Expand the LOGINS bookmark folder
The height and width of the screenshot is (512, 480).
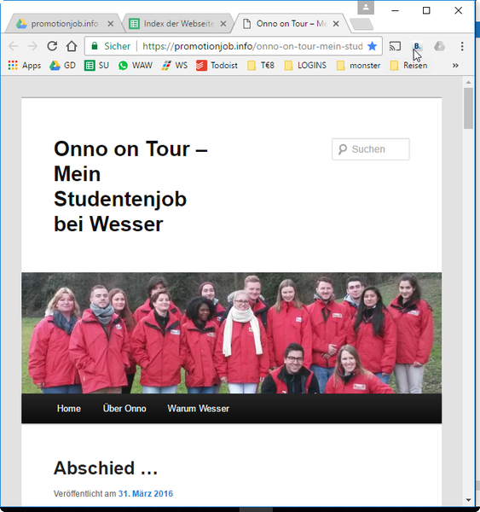pyautogui.click(x=305, y=66)
